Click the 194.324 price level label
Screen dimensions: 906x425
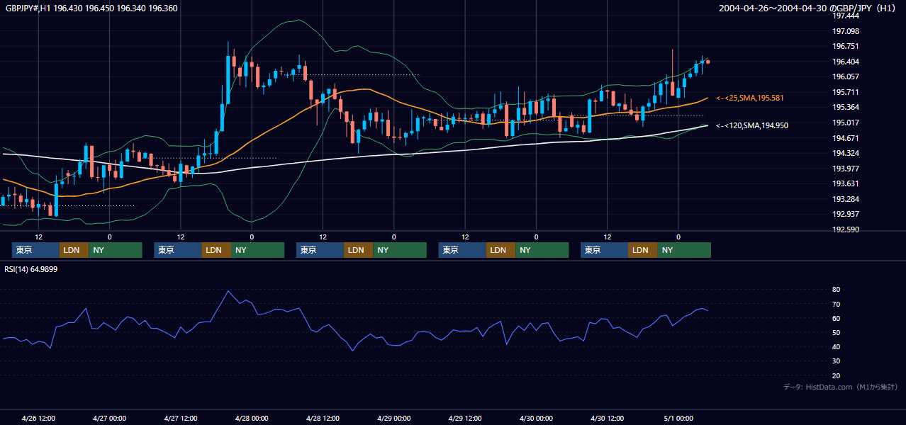pyautogui.click(x=846, y=153)
